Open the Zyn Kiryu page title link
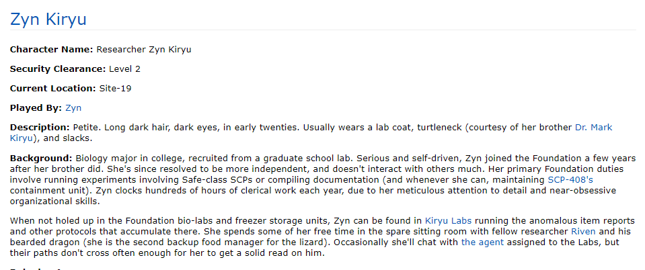 click(x=48, y=19)
